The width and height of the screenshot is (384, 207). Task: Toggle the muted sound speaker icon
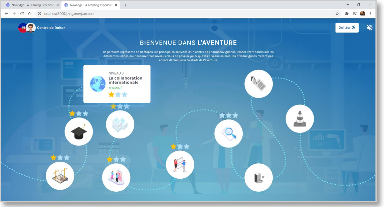click(x=369, y=28)
